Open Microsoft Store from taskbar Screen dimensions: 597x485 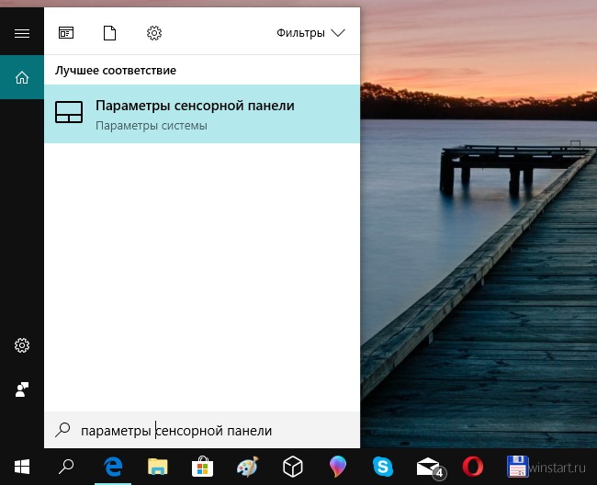pos(202,467)
